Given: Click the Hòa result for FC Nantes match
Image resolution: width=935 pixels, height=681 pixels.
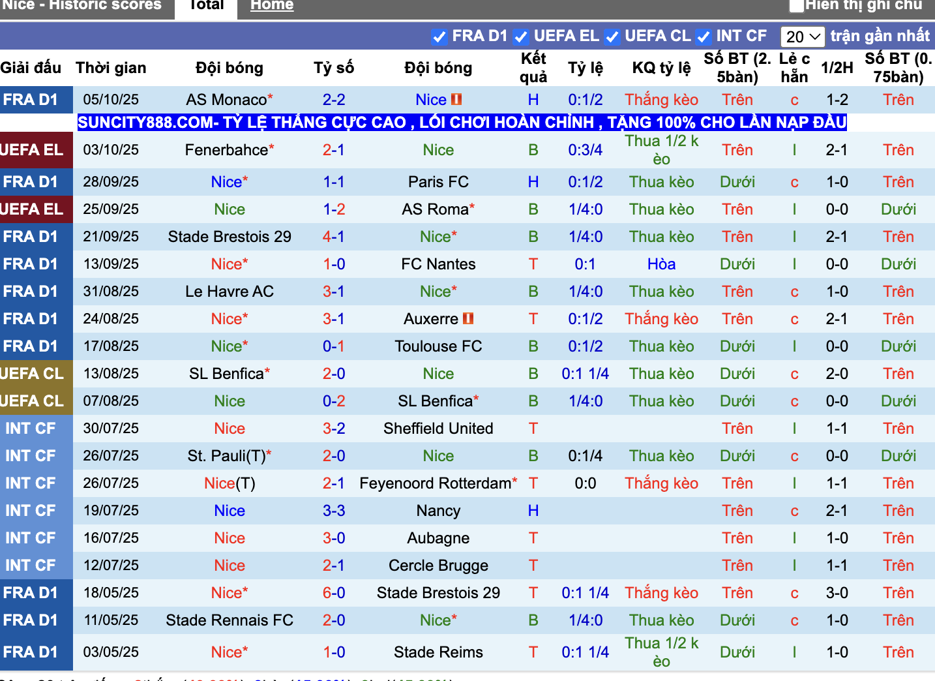Looking at the screenshot, I should [661, 264].
